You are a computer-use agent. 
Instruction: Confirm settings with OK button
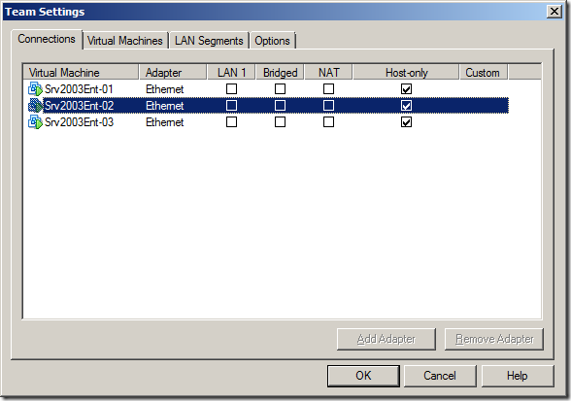coord(363,376)
